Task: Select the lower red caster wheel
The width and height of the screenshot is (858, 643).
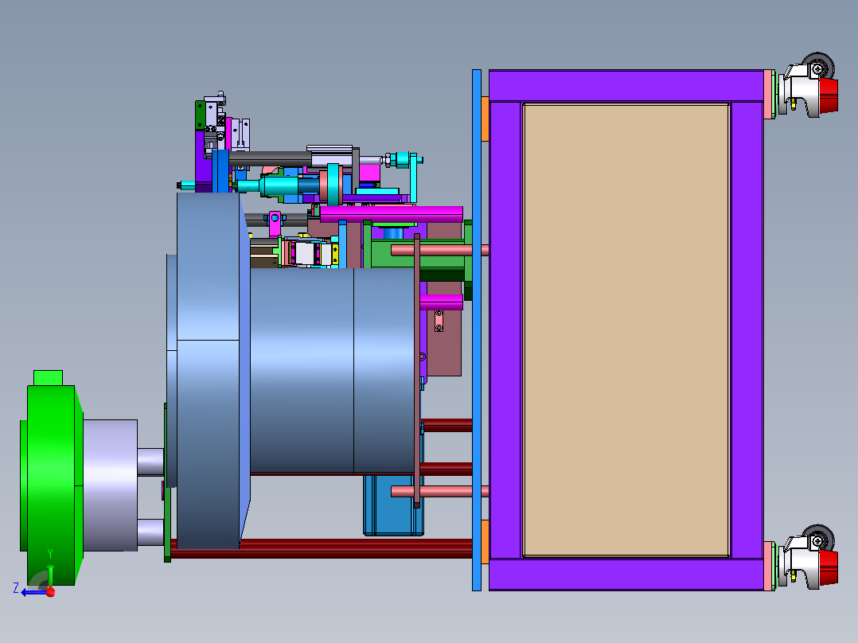Action: (829, 567)
